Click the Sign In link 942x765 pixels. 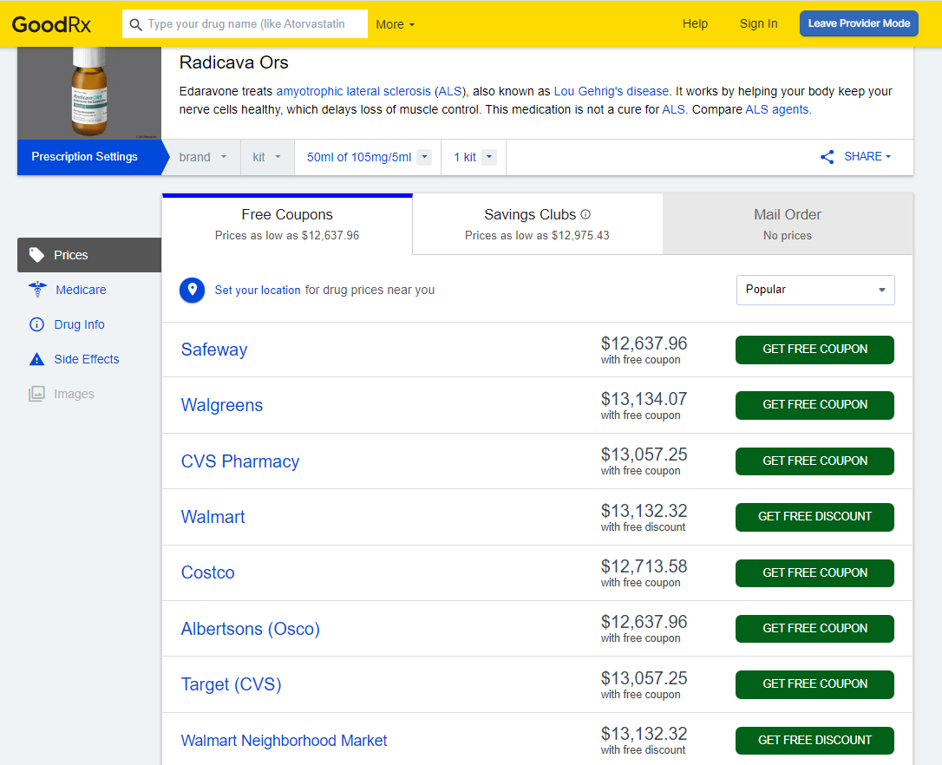[758, 24]
